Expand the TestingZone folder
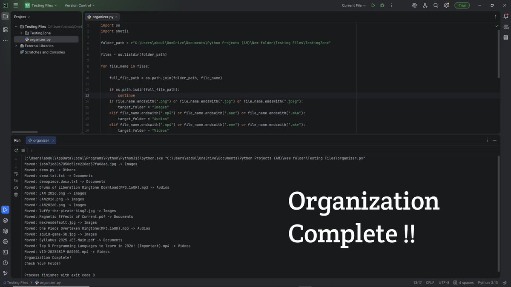The image size is (511, 287). pos(21,33)
